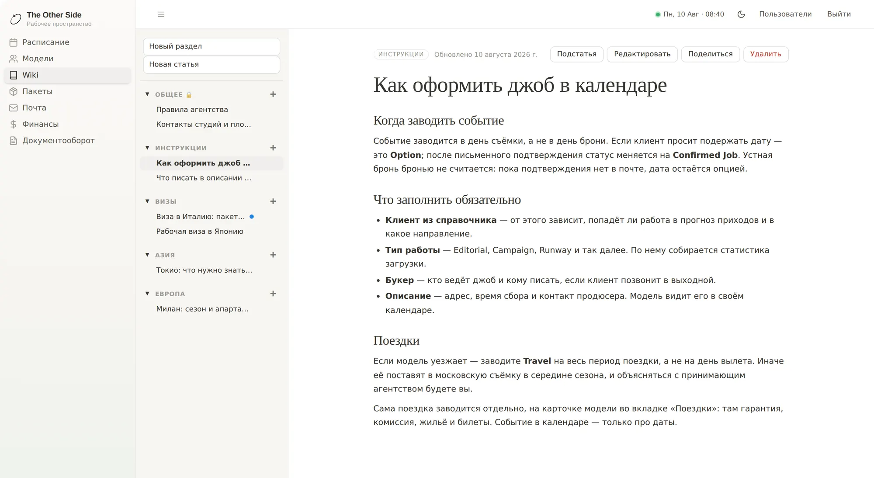874x478 pixels.
Task: Toggle the sidebar with hamburger icon
Action: [x=161, y=14]
